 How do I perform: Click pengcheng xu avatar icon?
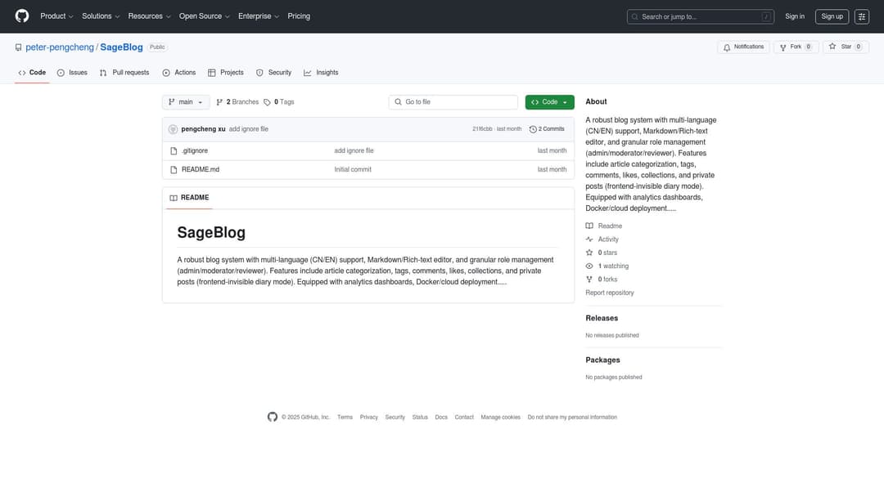[173, 129]
